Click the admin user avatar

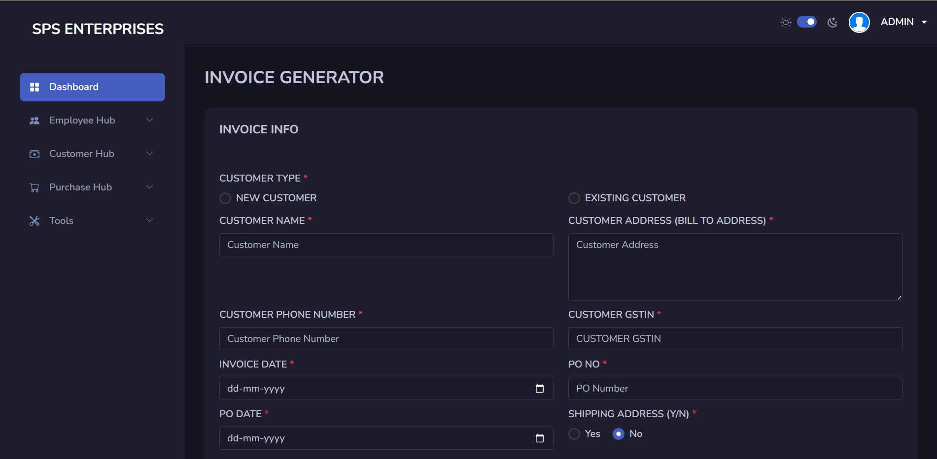(x=859, y=22)
